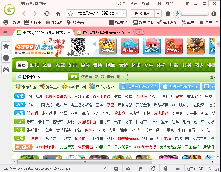Open 弹弹堂2 HOT game thumbnail
The image size is (221, 172).
[x=108, y=46]
